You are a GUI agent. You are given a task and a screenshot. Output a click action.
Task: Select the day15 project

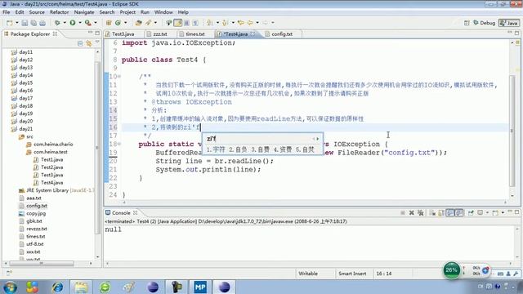(25, 82)
